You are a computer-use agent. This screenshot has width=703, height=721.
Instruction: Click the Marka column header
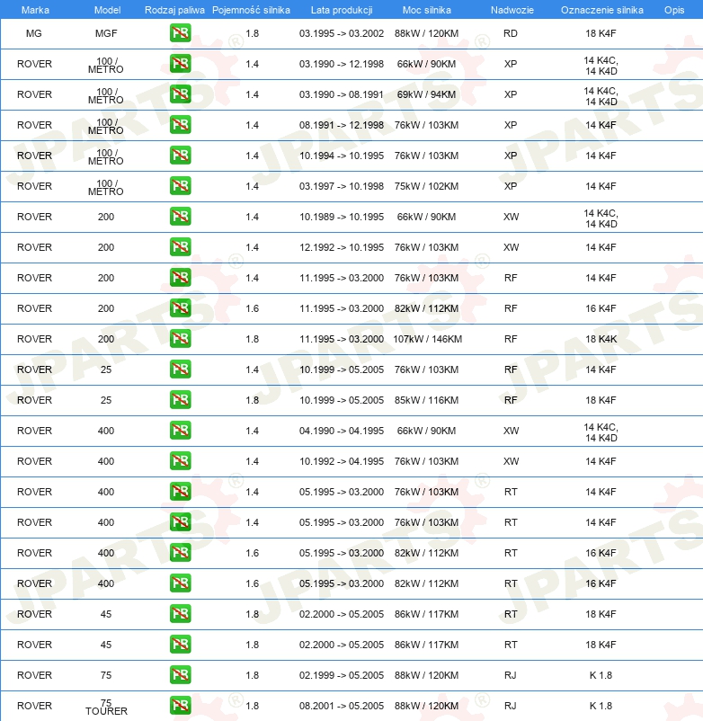click(x=35, y=10)
